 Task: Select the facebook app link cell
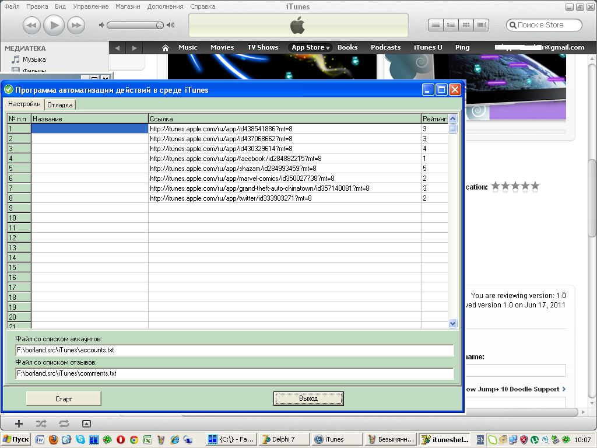click(x=285, y=159)
